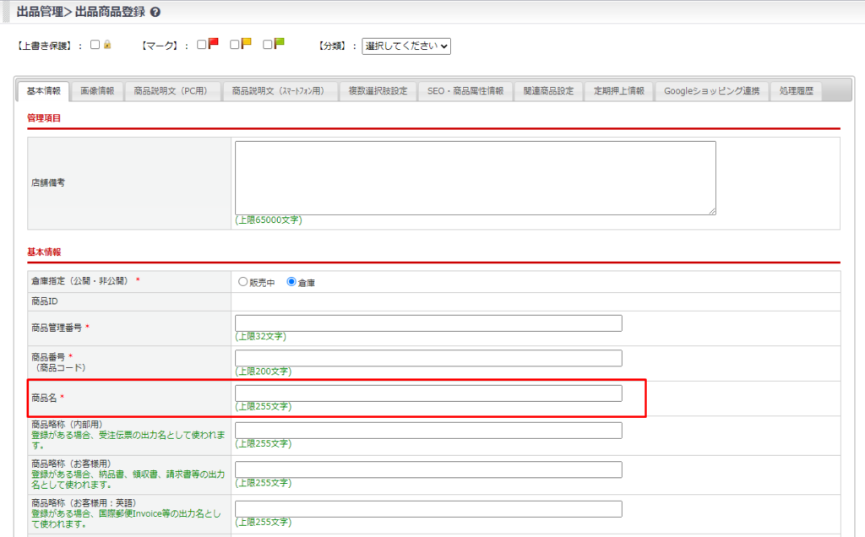Open the SEO・商品属性情報 tab
Image resolution: width=865 pixels, height=537 pixels.
click(465, 91)
